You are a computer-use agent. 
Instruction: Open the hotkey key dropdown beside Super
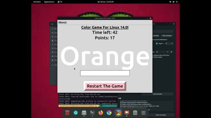169,44
